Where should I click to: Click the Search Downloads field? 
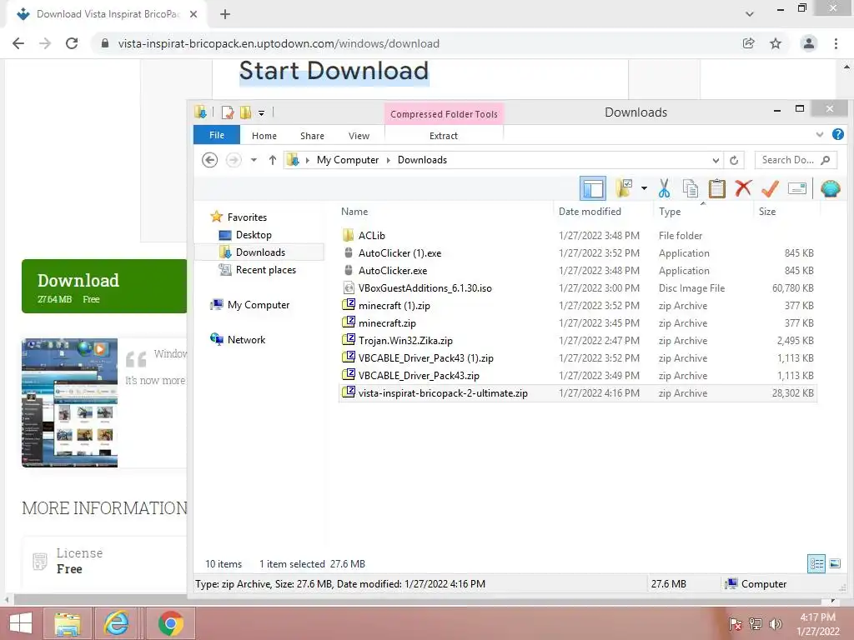click(x=795, y=160)
